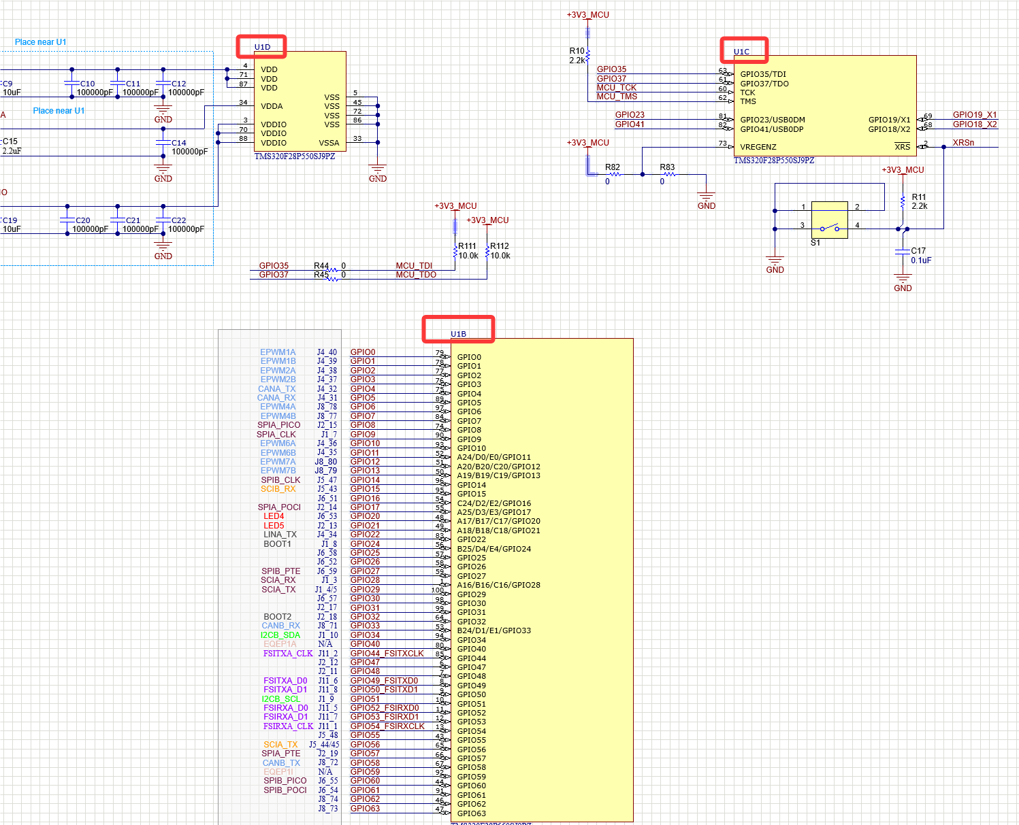This screenshot has height=825, width=1019.
Task: Click the GPIO35/TDI pin name
Action: coord(763,74)
